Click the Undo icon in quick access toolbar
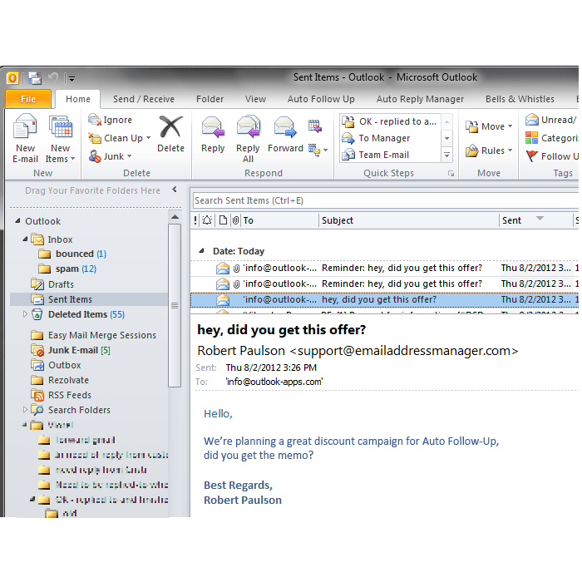The image size is (582, 582). point(53,77)
